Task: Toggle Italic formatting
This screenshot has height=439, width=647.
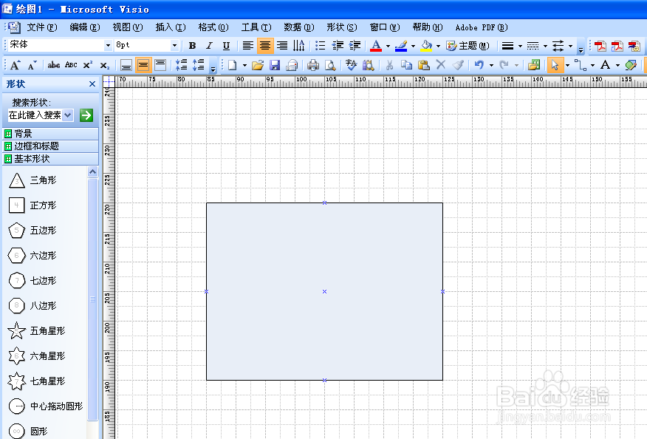Action: coord(209,46)
